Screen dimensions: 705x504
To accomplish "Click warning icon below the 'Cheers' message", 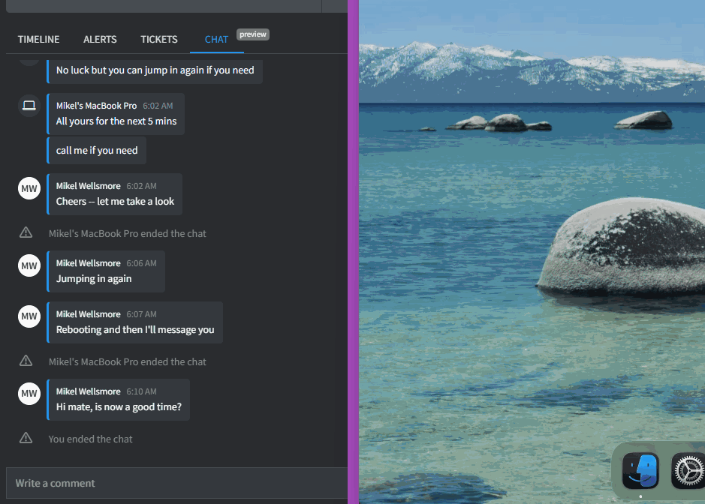I will point(26,233).
